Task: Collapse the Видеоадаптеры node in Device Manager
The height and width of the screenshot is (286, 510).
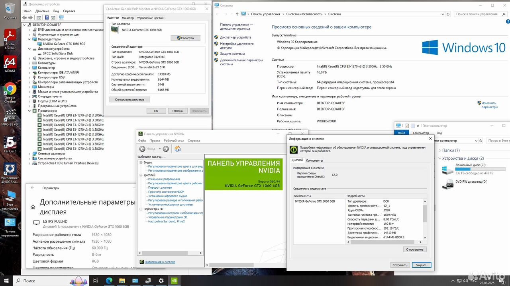Action: coord(30,39)
